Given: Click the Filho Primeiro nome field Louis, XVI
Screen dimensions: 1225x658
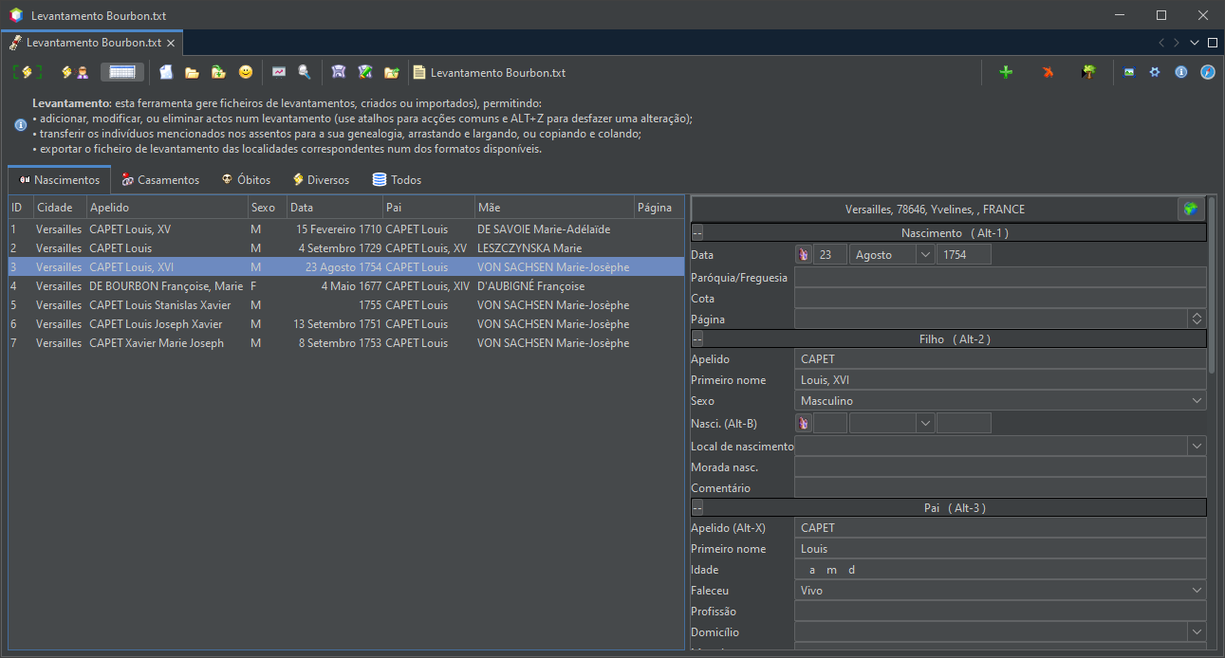Looking at the screenshot, I should coord(1000,380).
